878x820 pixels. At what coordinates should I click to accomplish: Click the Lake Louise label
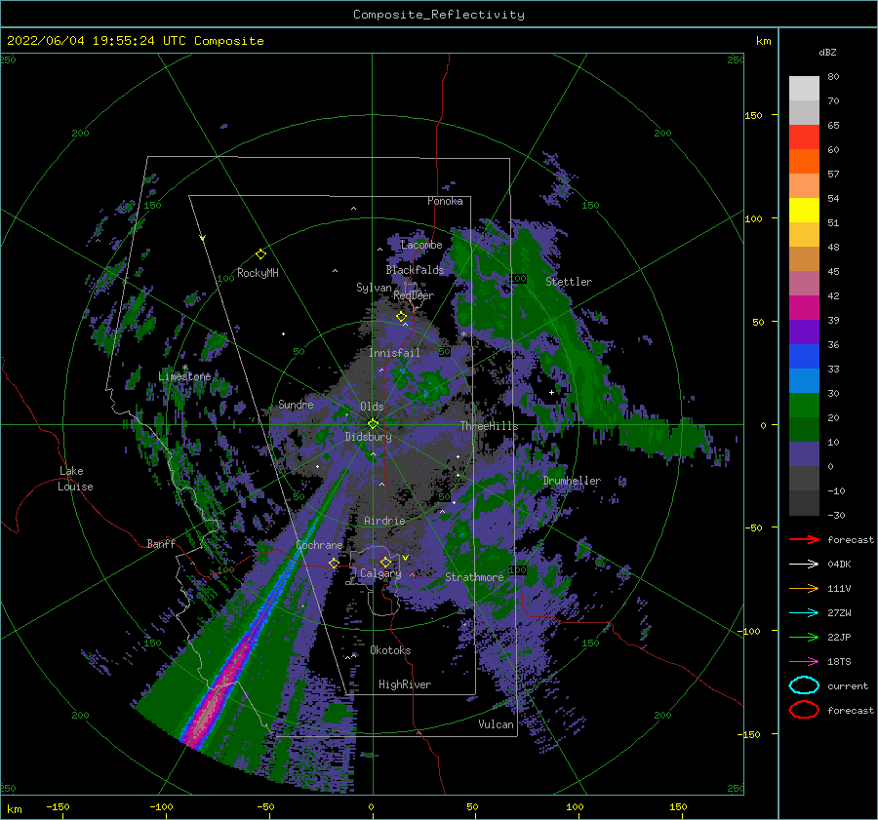pyautogui.click(x=75, y=479)
